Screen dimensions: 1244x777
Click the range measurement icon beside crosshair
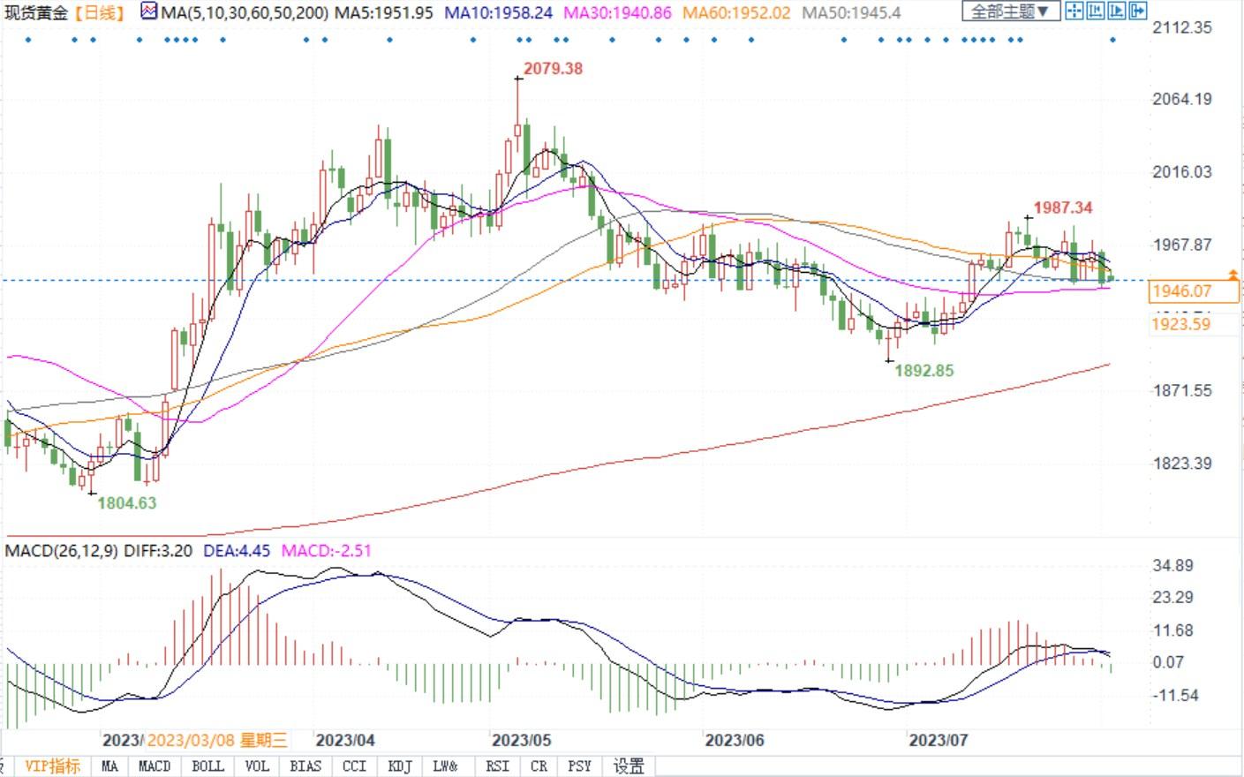tap(1095, 11)
